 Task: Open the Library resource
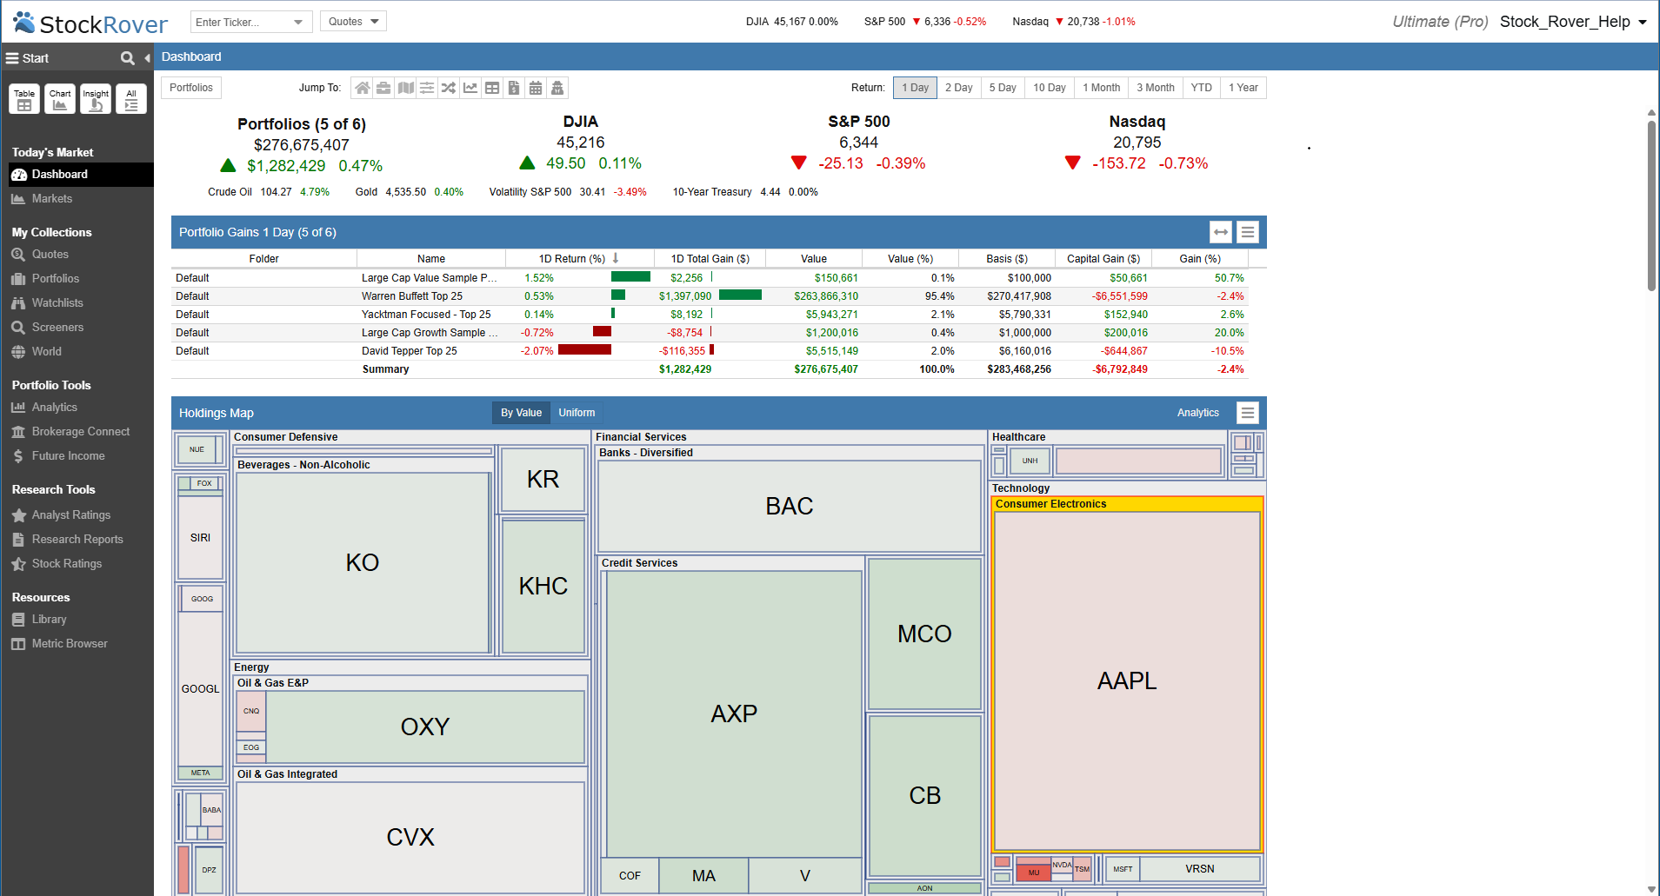pyautogui.click(x=49, y=620)
